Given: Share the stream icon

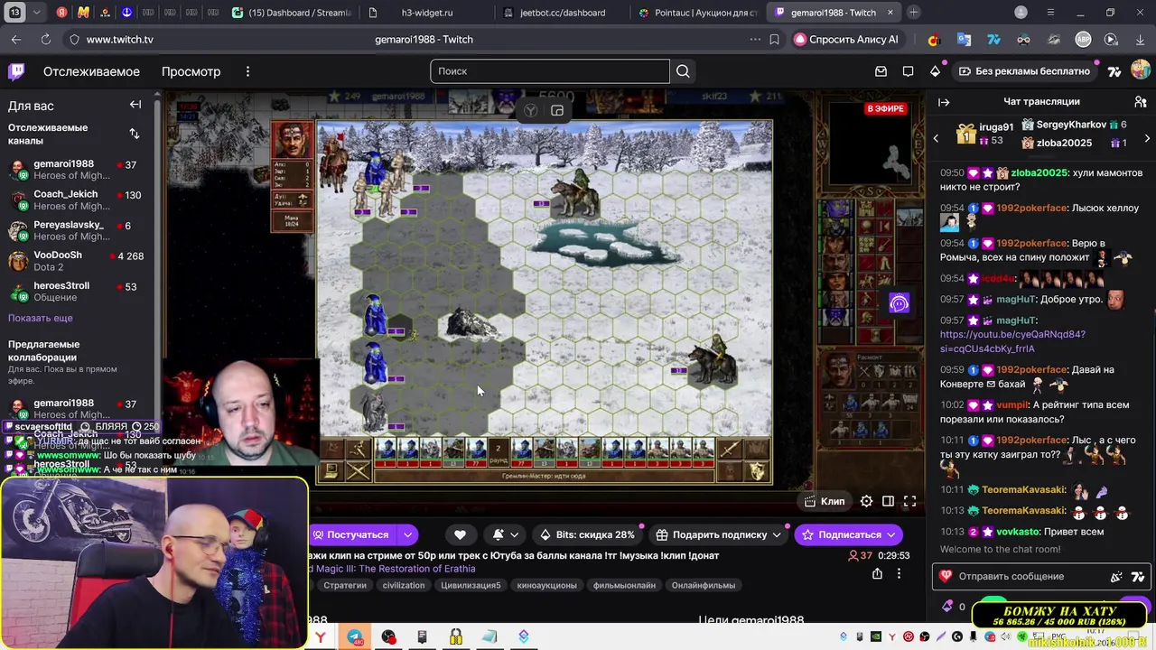Looking at the screenshot, I should (877, 573).
